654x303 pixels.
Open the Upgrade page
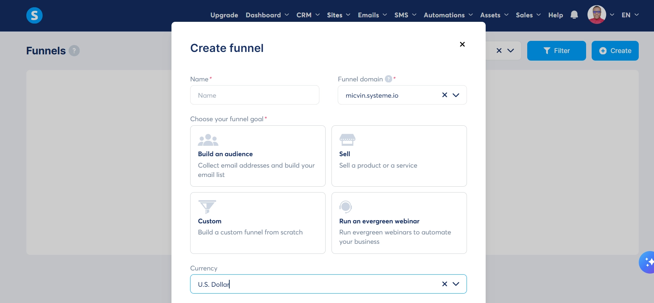(x=224, y=15)
